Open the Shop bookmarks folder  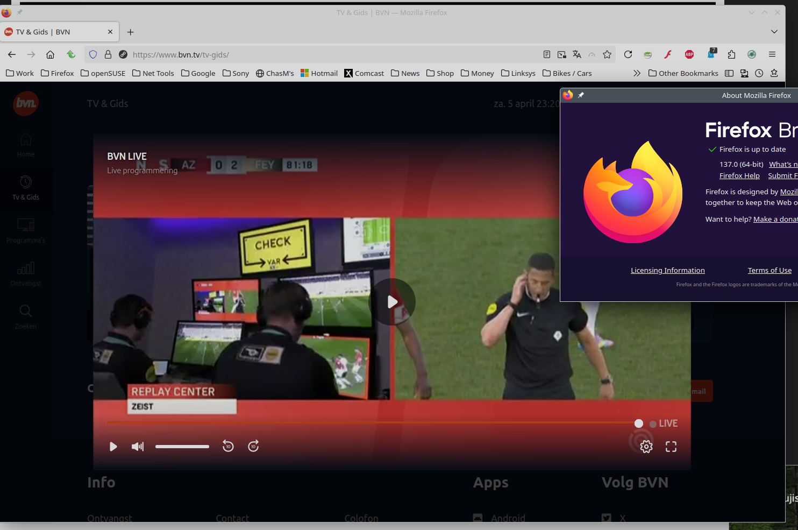(x=440, y=73)
